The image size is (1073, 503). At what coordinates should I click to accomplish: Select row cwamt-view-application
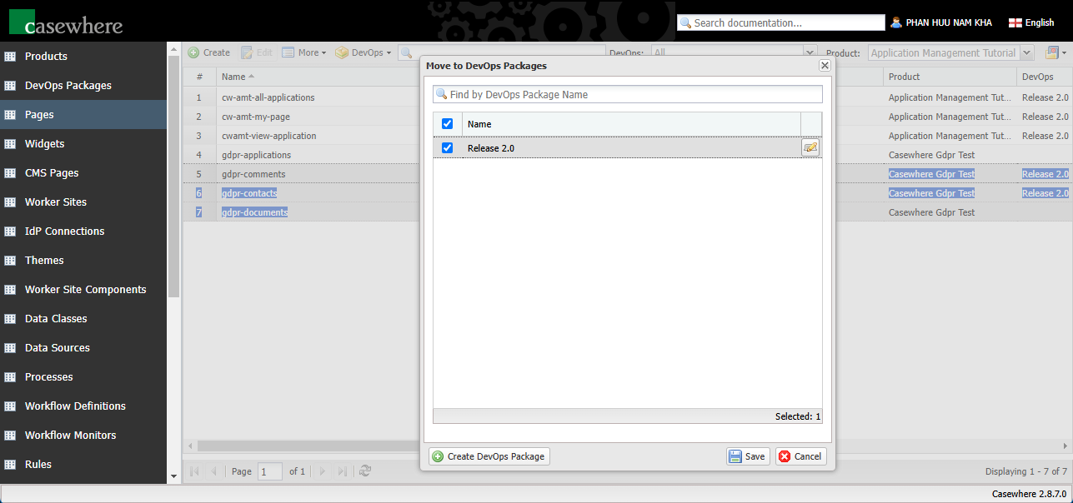[x=269, y=136]
